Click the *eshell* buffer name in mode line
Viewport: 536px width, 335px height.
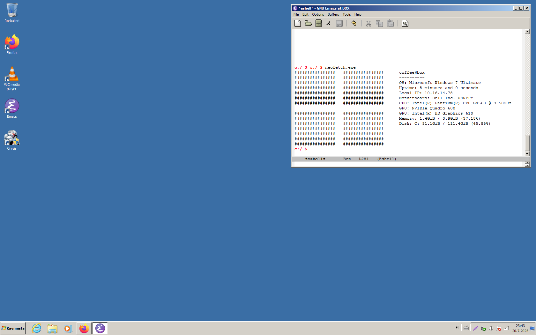tap(315, 159)
